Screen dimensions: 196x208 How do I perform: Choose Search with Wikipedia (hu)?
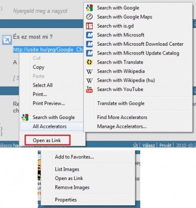pos(126,80)
